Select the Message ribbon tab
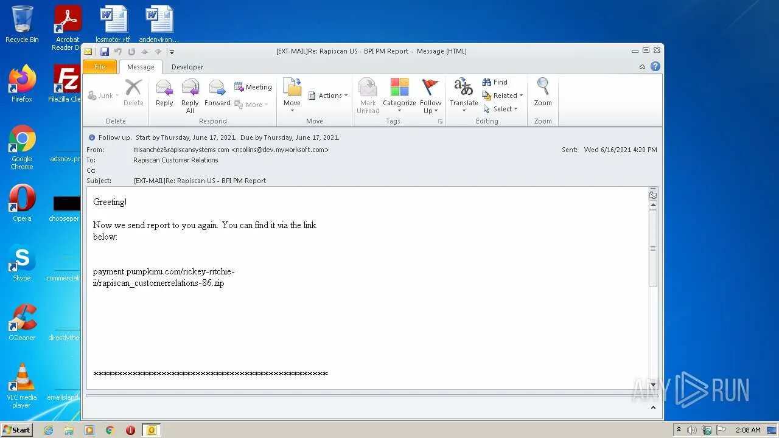 coord(141,67)
